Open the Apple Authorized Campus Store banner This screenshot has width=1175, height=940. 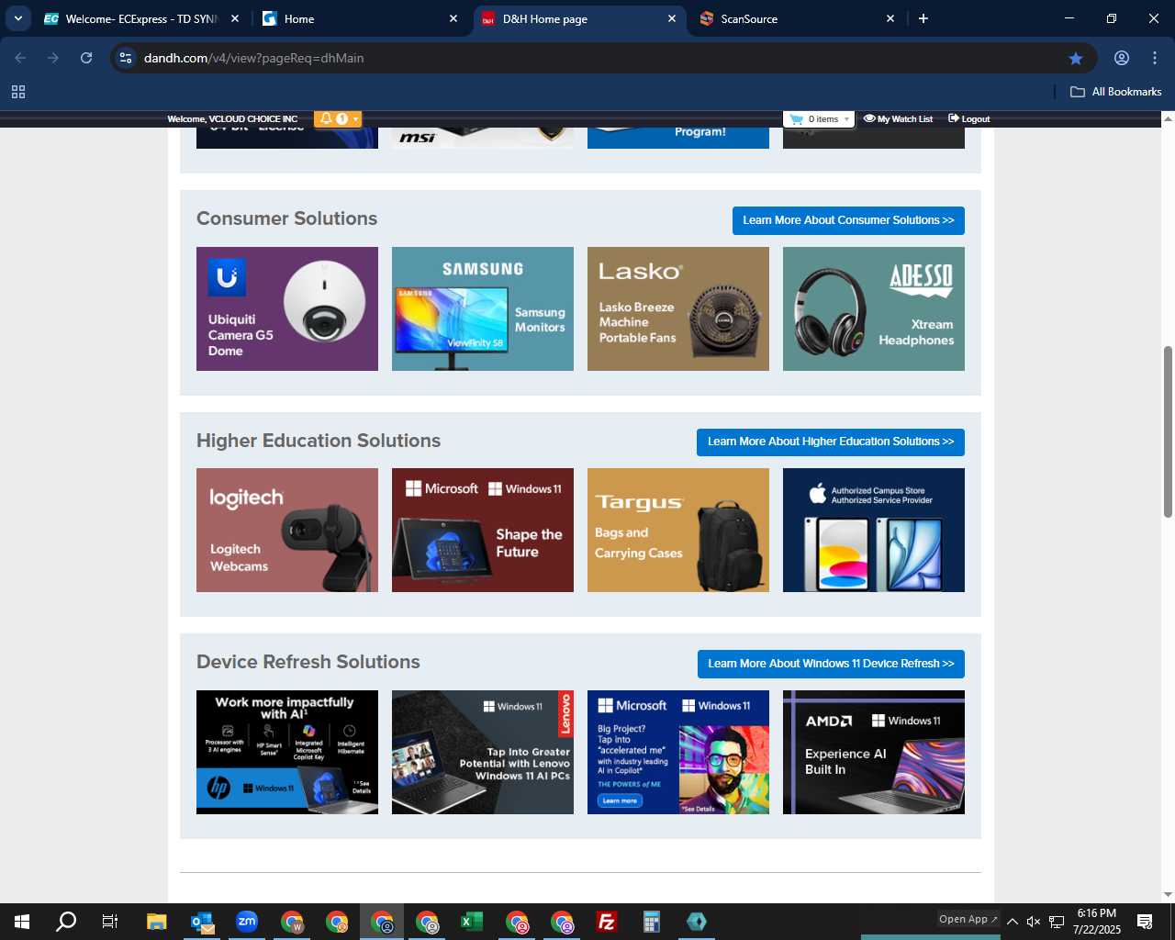tap(874, 530)
